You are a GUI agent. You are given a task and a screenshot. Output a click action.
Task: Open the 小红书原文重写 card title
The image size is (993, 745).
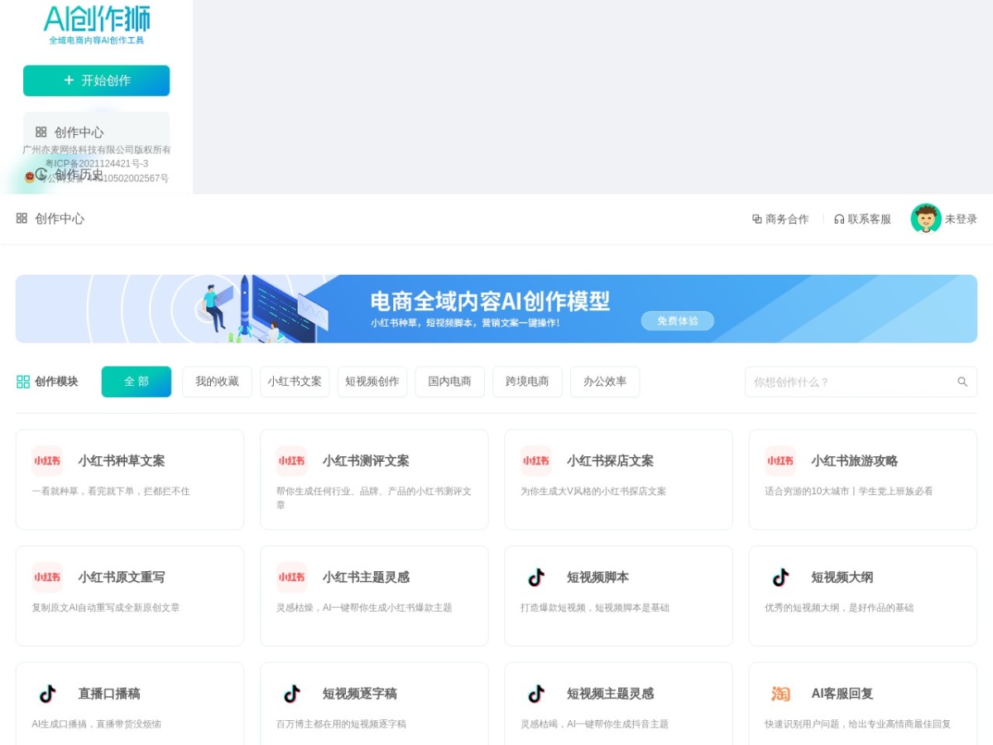[122, 577]
